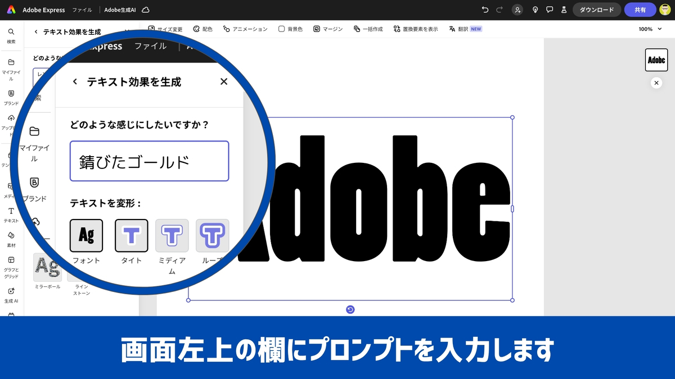Image resolution: width=675 pixels, height=379 pixels.
Task: Click the Adobe Express rainbow logo
Action: coord(11,10)
